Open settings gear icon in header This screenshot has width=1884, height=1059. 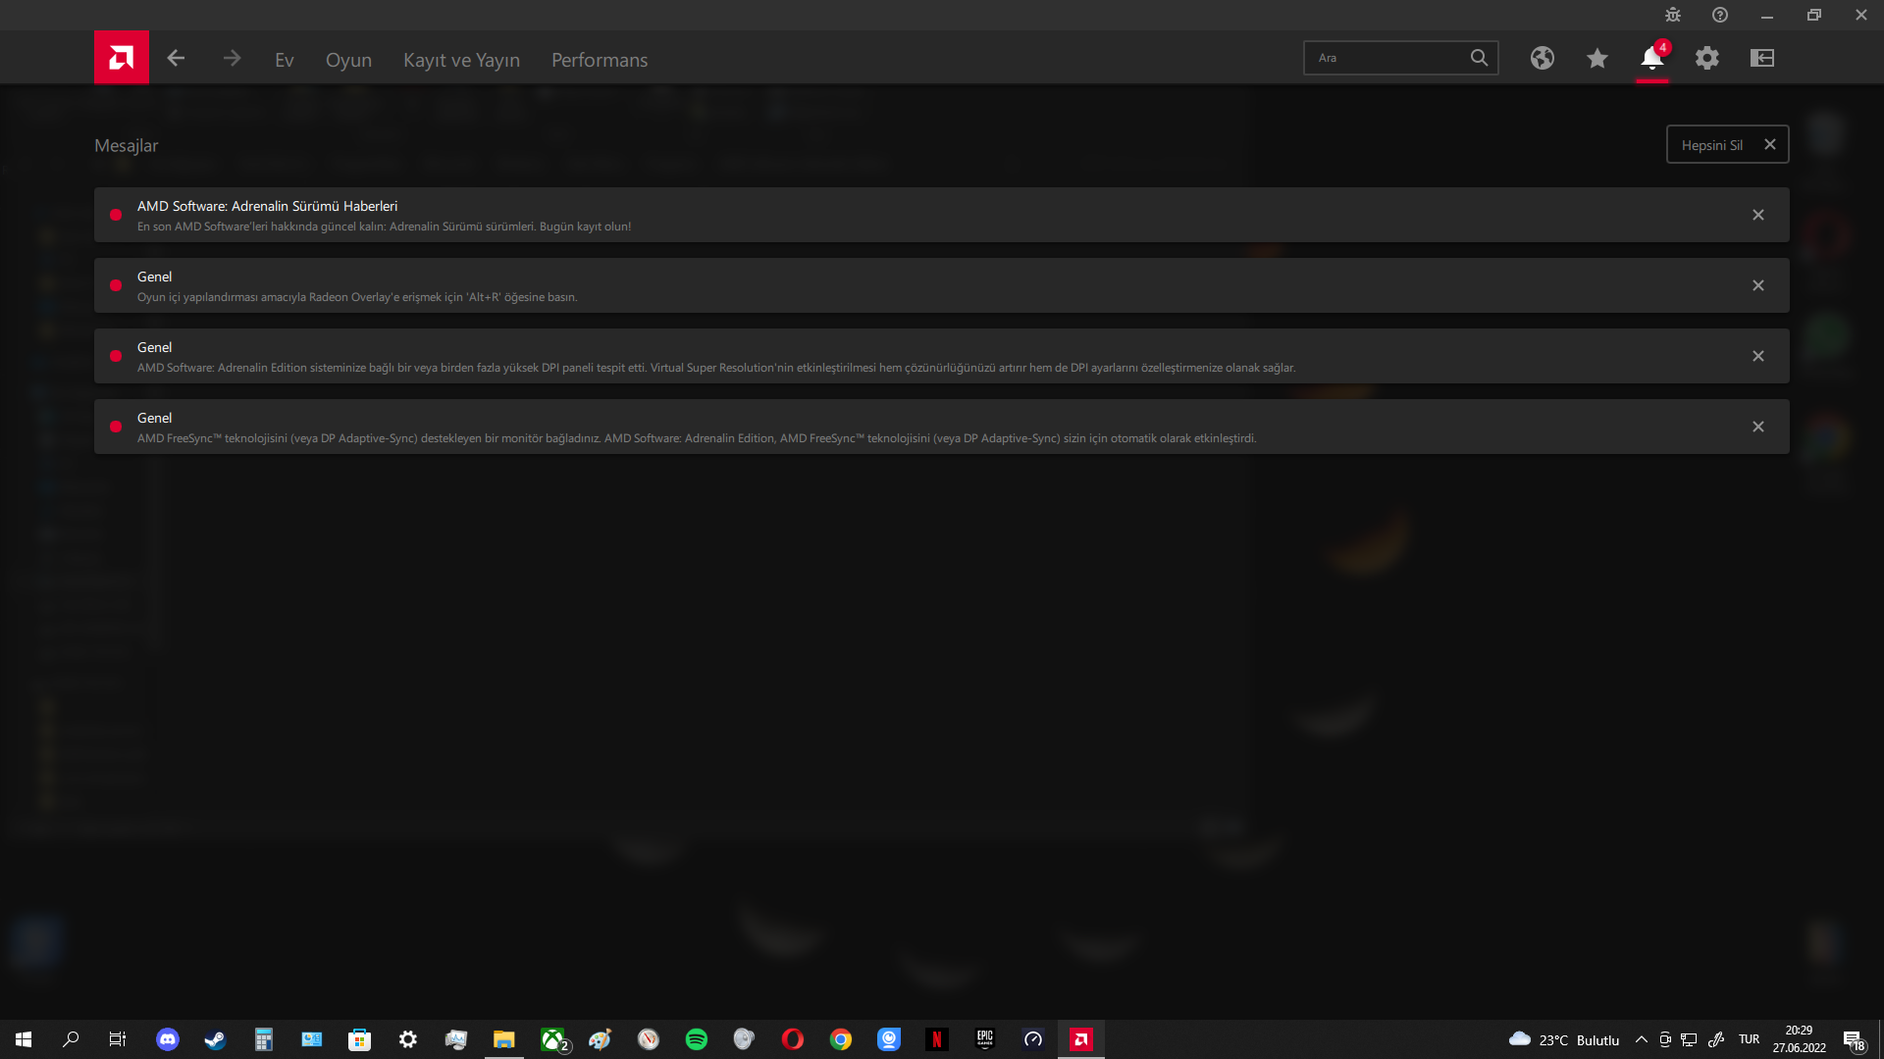[x=1706, y=59]
